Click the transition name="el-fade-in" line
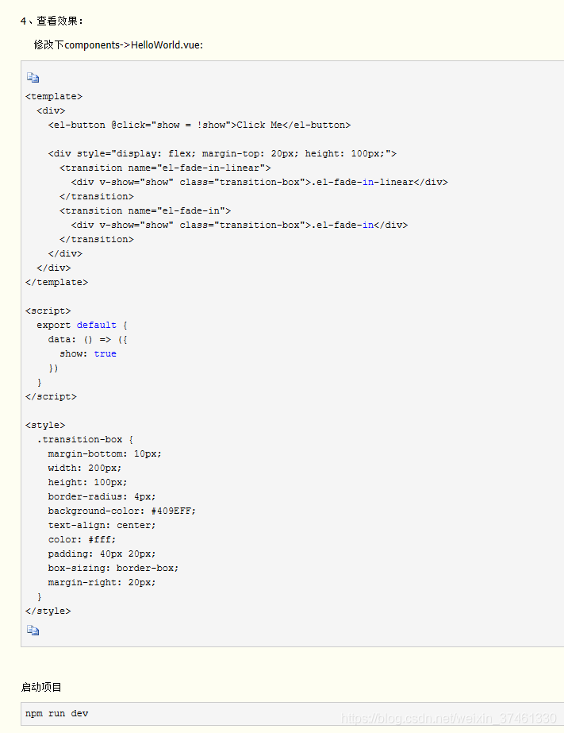The image size is (564, 733). point(145,210)
